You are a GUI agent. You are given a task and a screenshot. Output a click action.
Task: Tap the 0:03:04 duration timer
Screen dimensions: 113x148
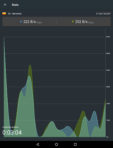(12, 132)
